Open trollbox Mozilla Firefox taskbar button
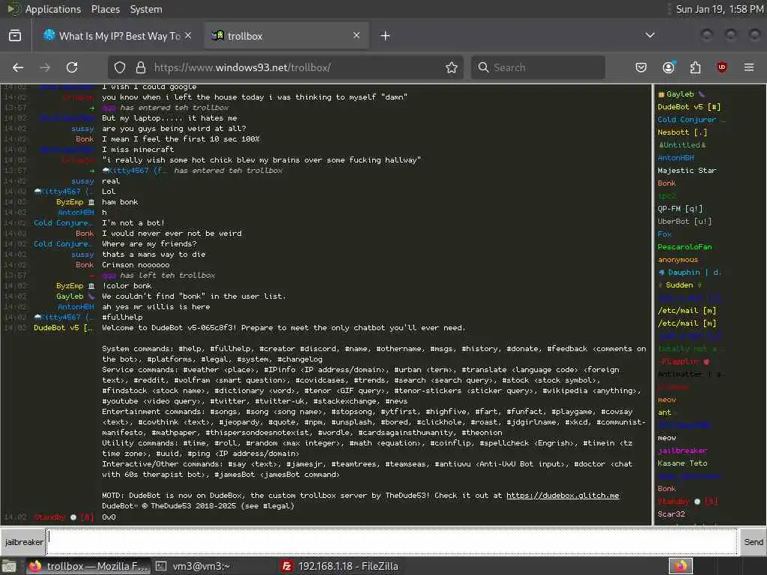The image size is (767, 575). pyautogui.click(x=88, y=566)
